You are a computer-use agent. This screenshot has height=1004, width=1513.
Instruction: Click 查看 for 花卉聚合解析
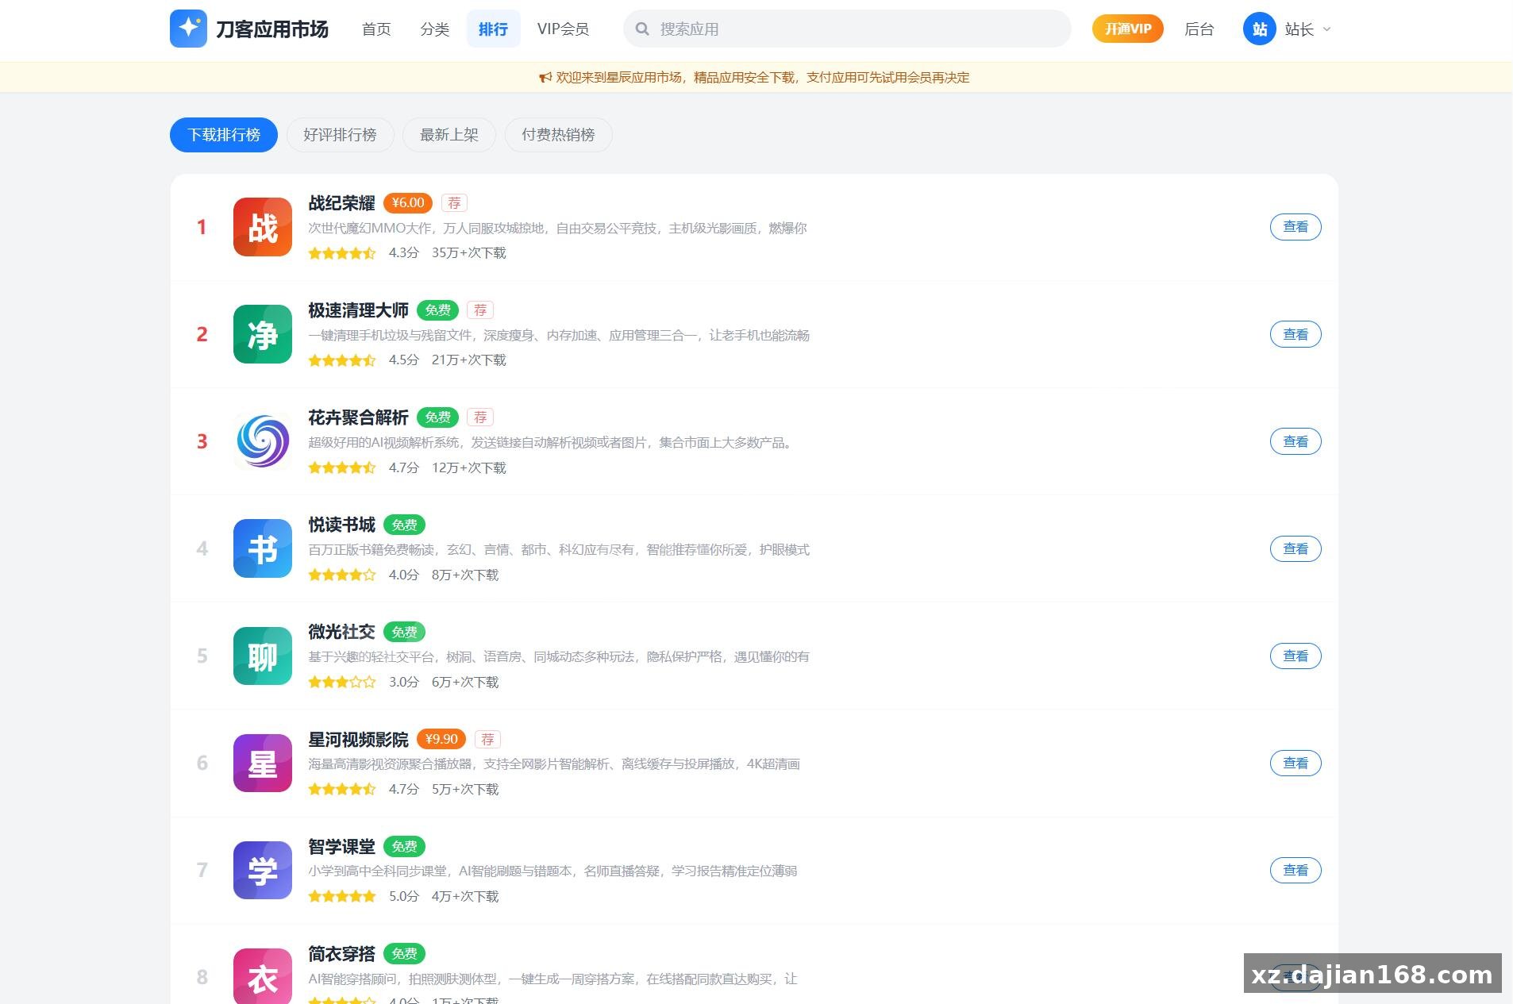pos(1295,441)
